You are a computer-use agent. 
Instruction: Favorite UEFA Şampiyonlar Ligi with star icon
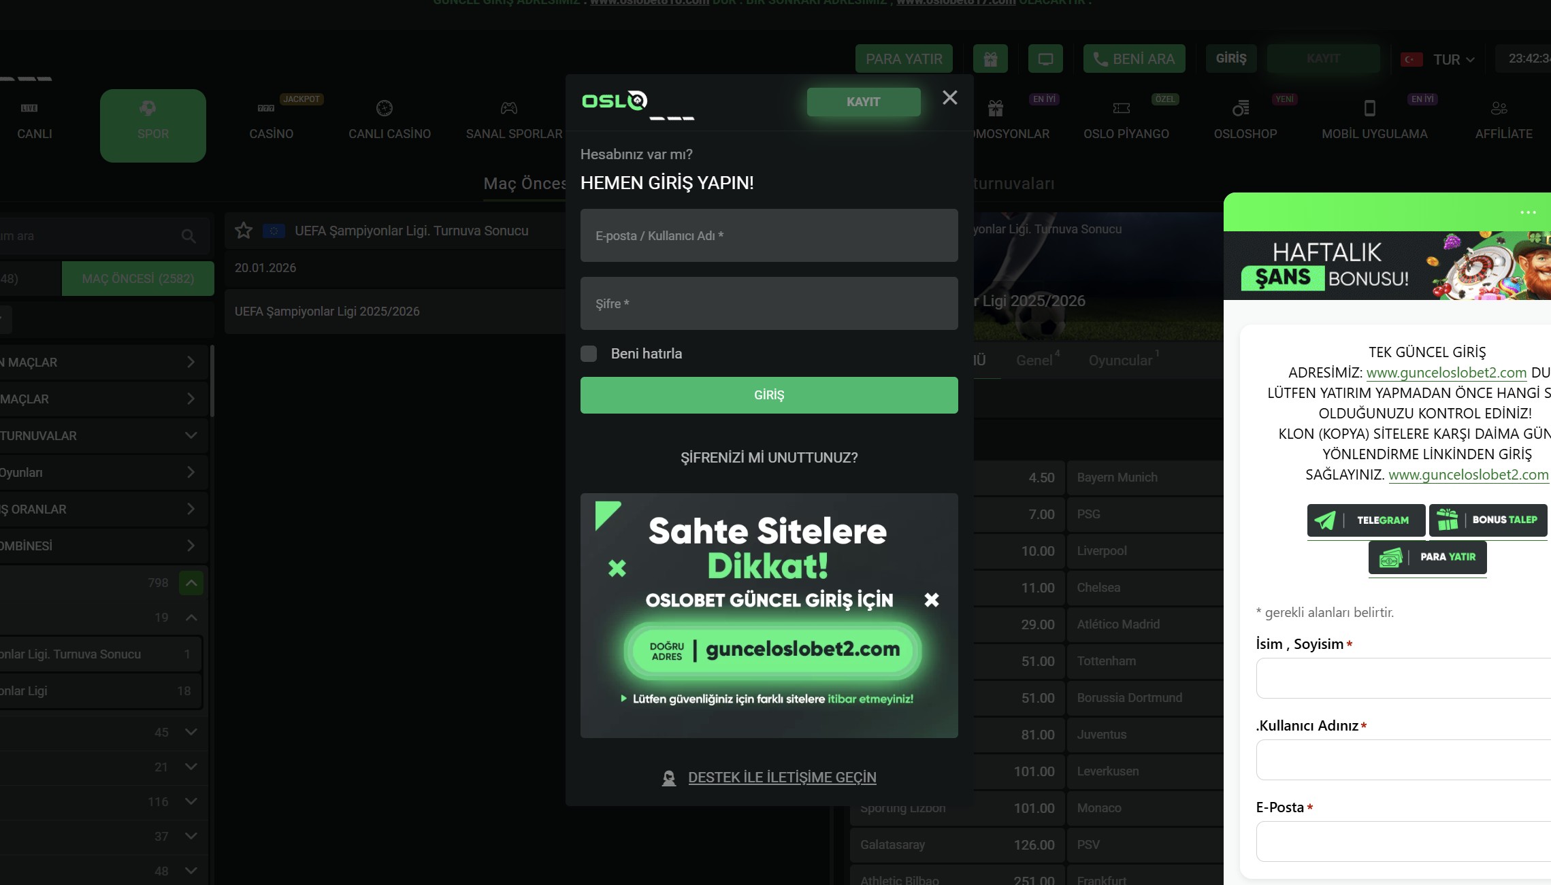(244, 231)
